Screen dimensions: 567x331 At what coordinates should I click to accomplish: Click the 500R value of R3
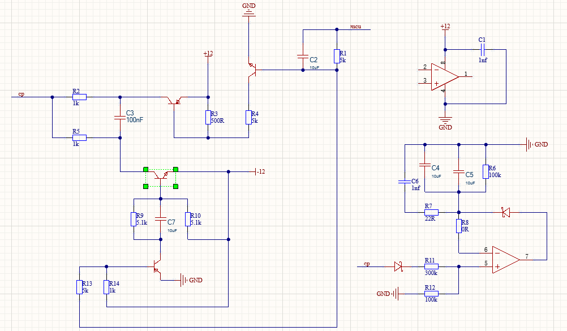point(217,121)
